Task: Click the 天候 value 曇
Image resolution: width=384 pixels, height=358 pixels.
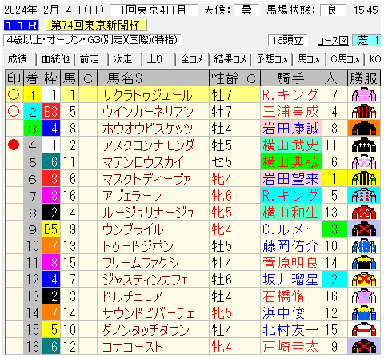Action: point(246,10)
